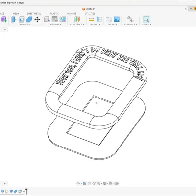
Task: Select the Untitled document tab
Action: (88, 9)
